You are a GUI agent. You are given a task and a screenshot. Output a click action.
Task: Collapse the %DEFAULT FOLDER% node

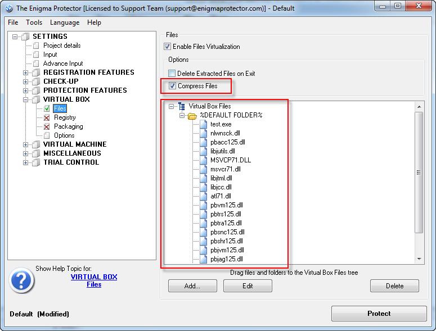coord(182,115)
